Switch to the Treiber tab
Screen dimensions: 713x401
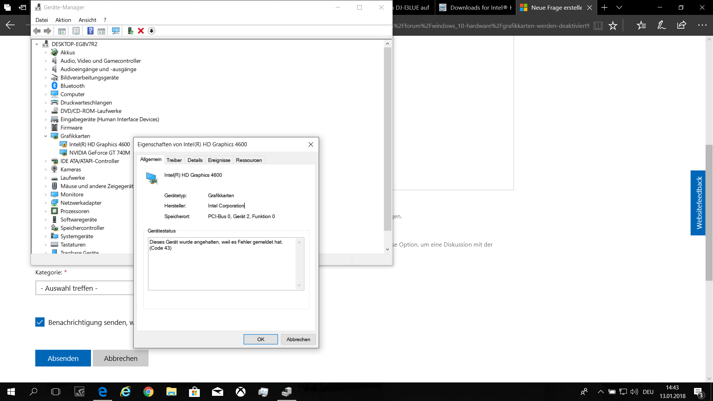[x=174, y=160]
